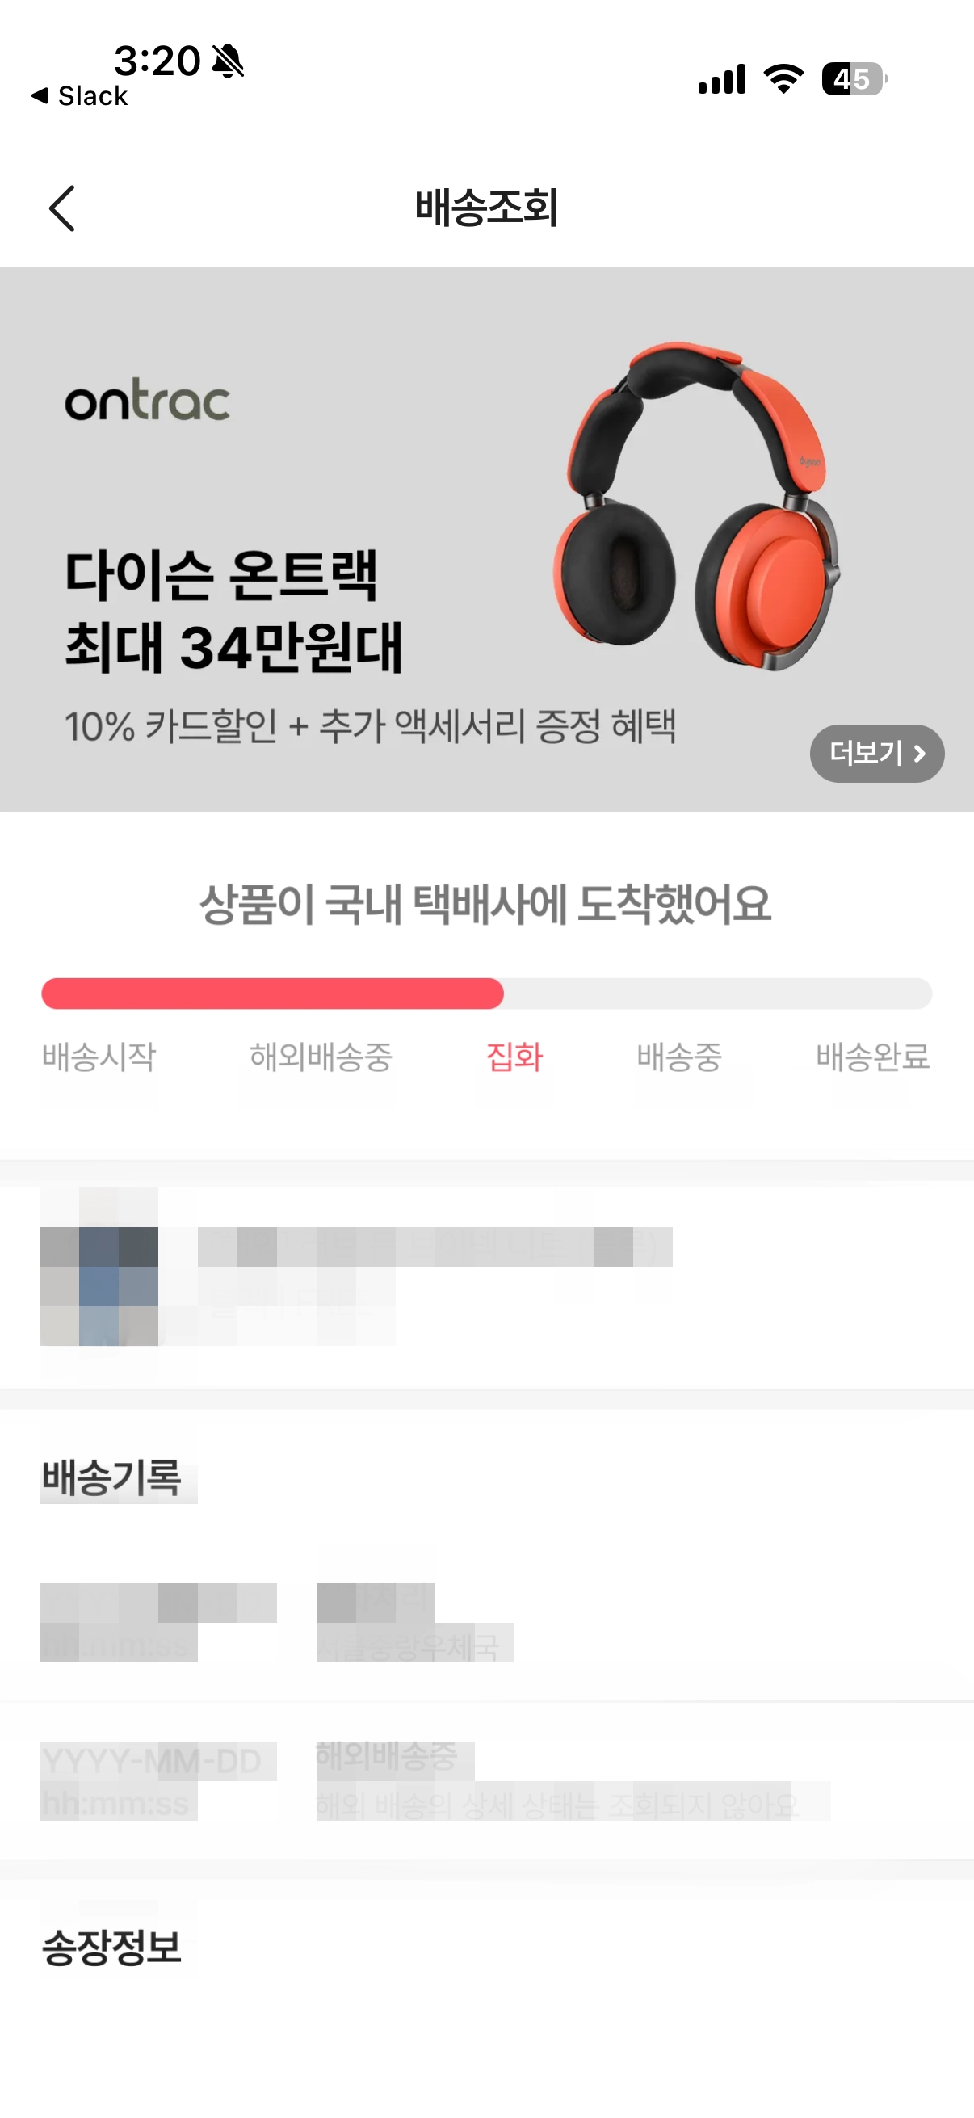This screenshot has width=974, height=2118.
Task: Tap the 송장정보 section heading
Action: click(x=111, y=1946)
